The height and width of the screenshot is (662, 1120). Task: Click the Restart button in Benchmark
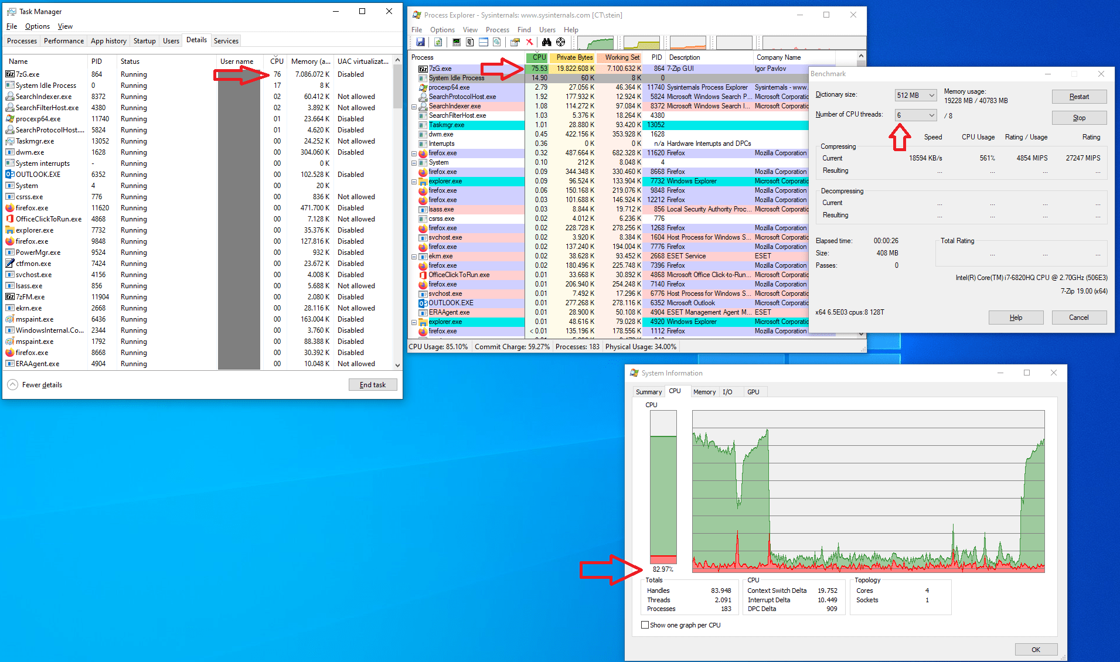click(1079, 97)
